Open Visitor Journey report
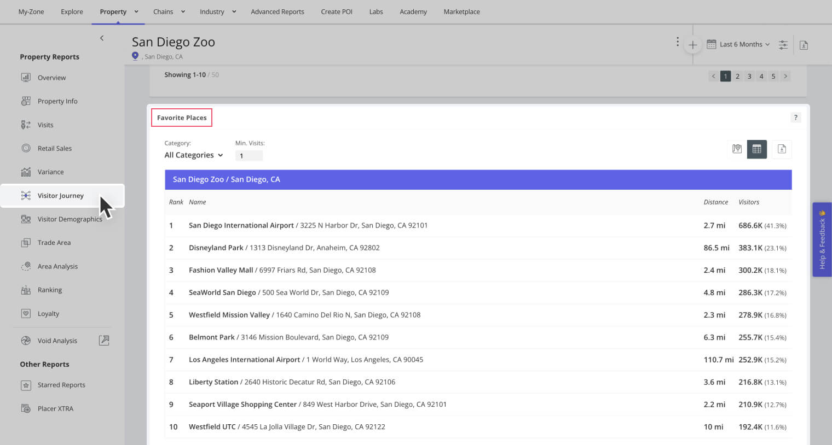 62,196
